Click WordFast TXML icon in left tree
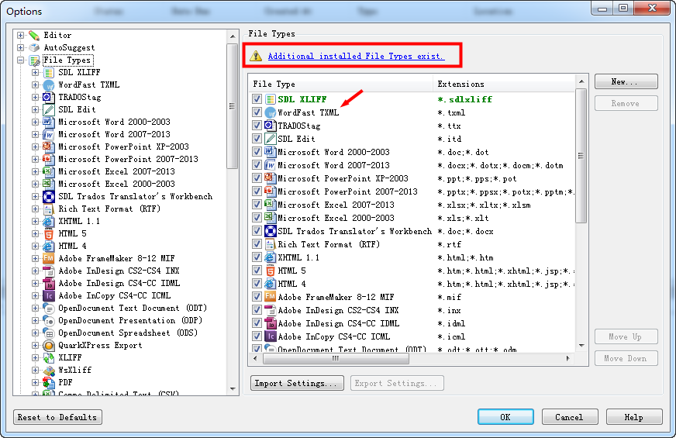 [49, 85]
